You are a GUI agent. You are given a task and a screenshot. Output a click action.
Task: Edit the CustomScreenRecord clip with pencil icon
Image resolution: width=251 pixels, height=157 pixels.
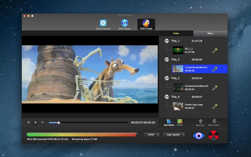pyautogui.click(x=215, y=69)
